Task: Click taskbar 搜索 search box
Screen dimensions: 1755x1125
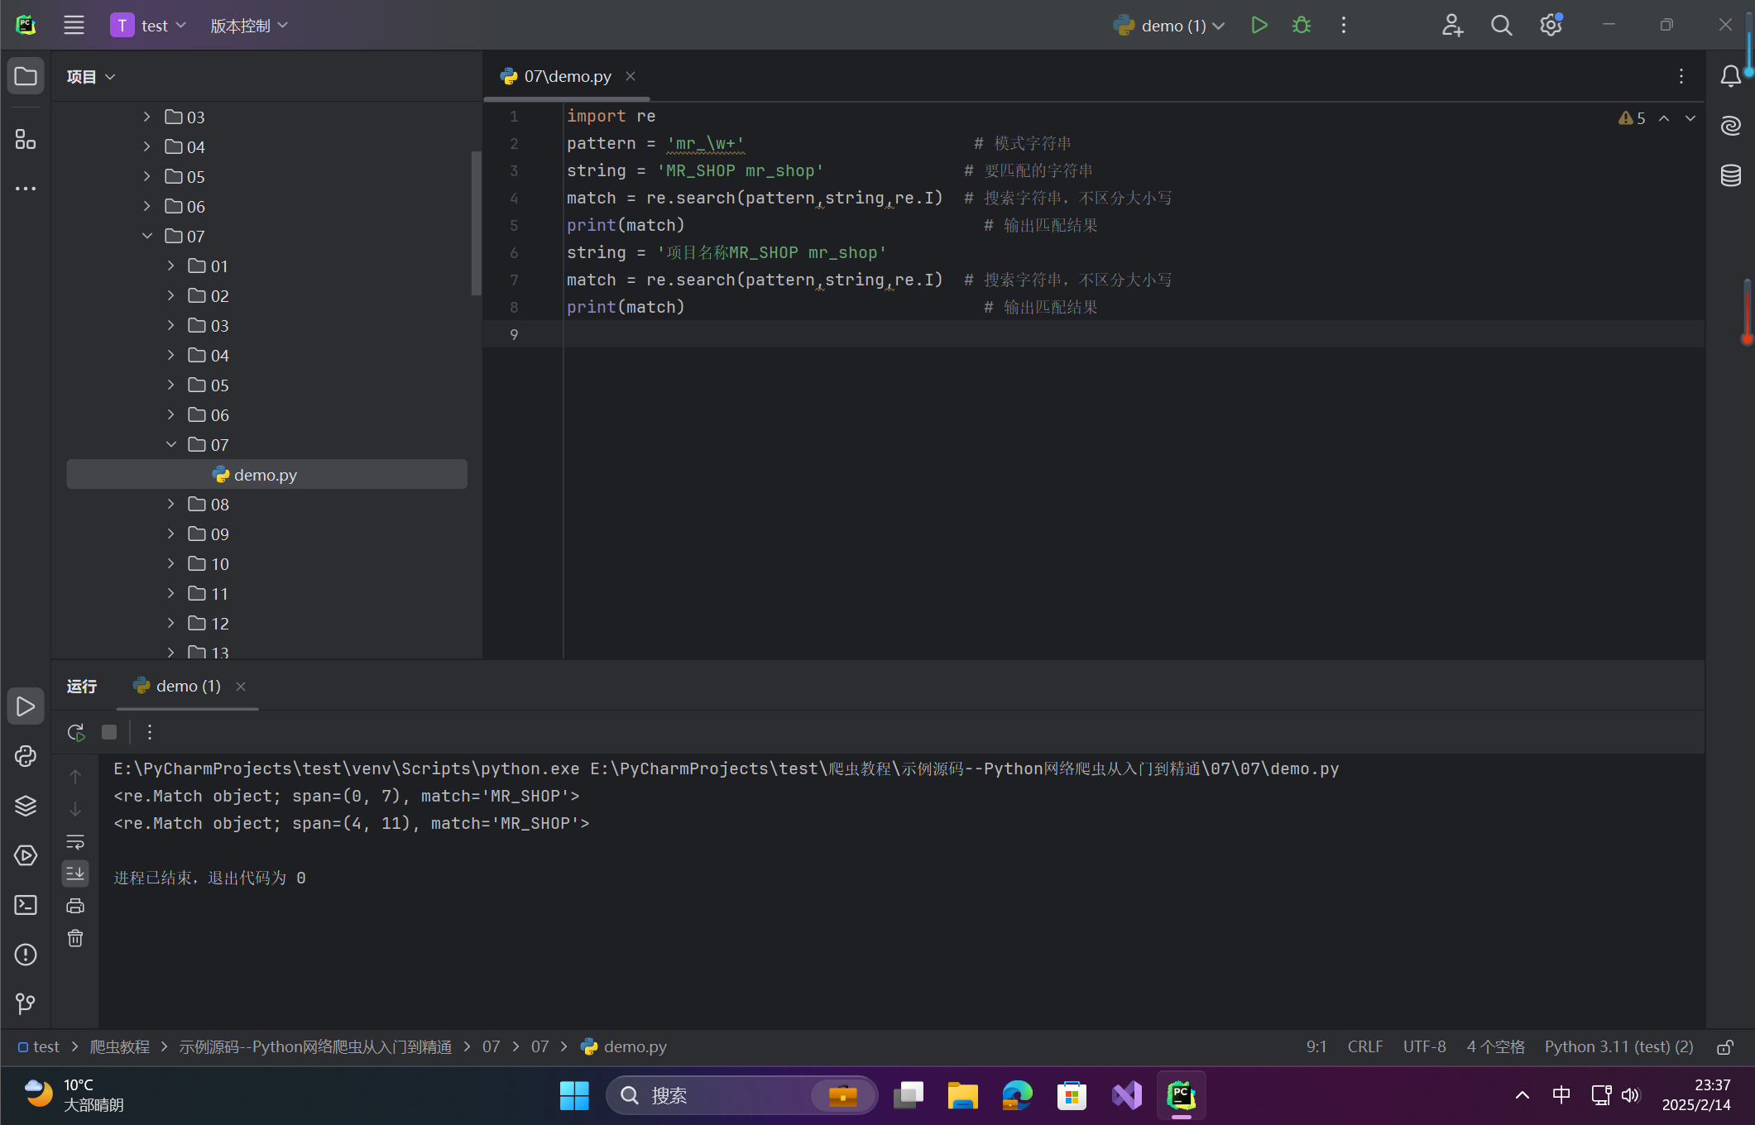Action: pos(741,1095)
